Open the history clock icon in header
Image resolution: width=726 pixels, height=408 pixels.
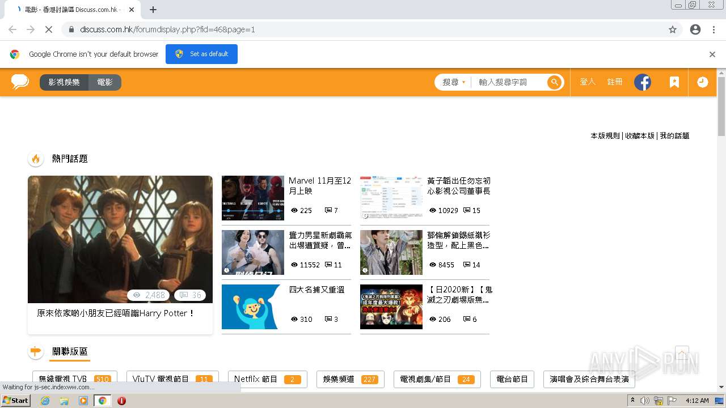(702, 82)
